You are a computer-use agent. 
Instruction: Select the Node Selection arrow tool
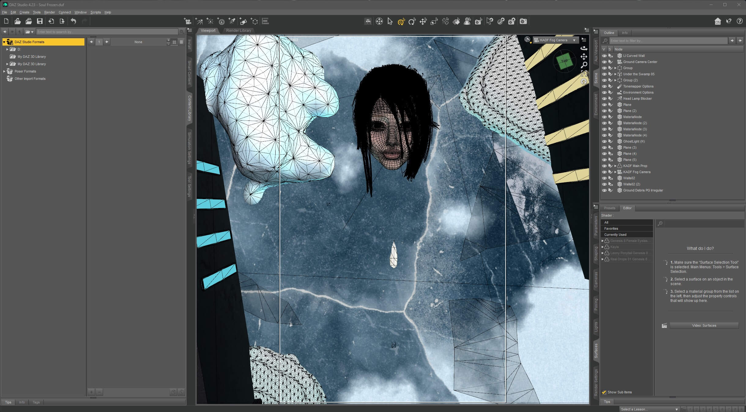point(390,21)
